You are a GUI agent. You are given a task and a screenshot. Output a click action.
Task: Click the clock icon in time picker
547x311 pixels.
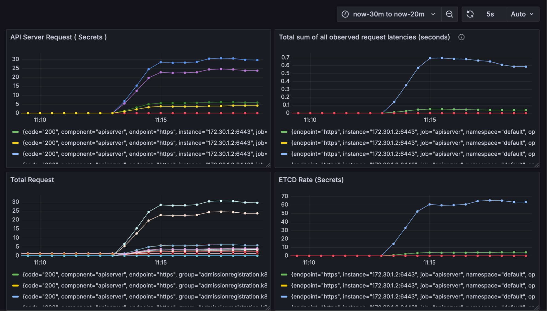point(345,14)
